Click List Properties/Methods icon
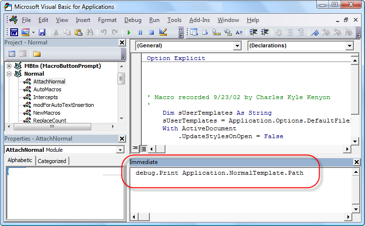365x226 pixels. [x=194, y=32]
